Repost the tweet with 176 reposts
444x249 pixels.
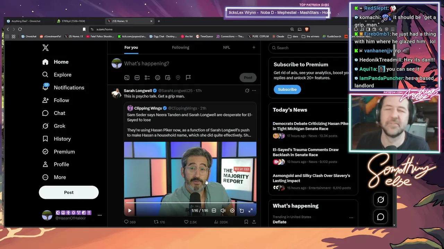tap(159, 222)
